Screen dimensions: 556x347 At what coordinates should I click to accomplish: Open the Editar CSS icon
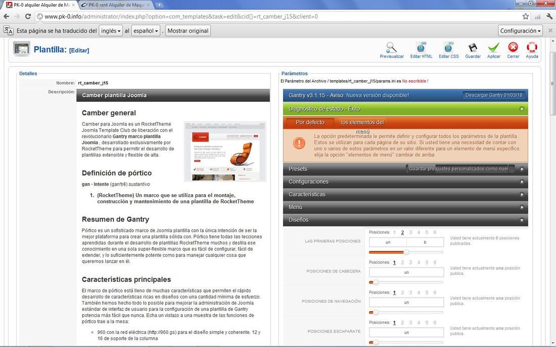448,50
